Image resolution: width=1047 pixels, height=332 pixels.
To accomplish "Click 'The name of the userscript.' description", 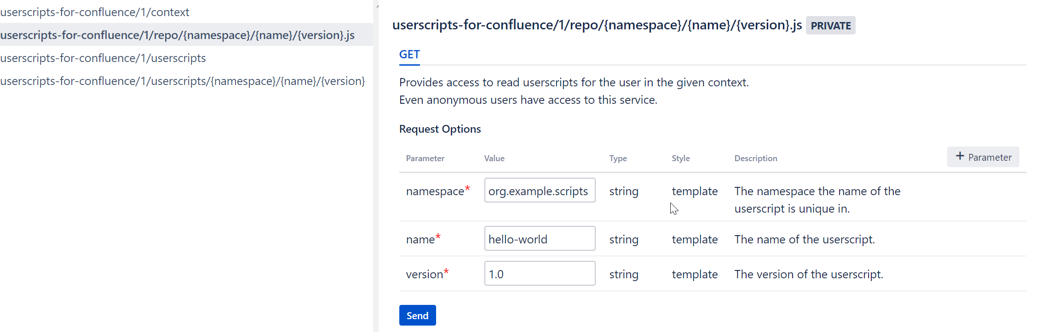I will point(805,239).
